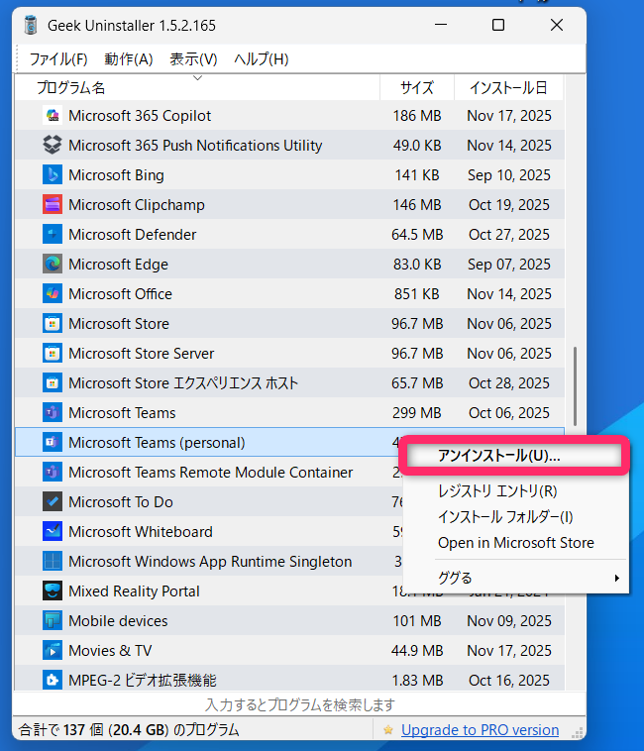
Task: Select the Microsoft Defender shield icon
Action: (53, 235)
